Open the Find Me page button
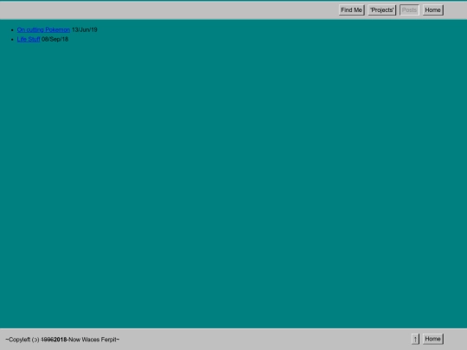467x350 pixels. (x=351, y=10)
